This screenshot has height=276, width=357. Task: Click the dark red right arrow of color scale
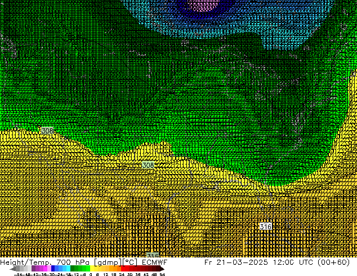pyautogui.click(x=162, y=269)
